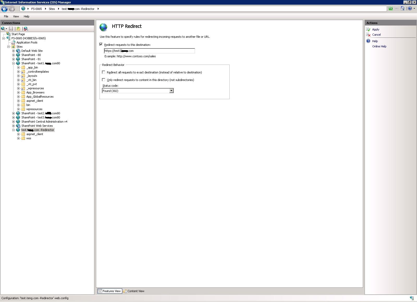Screen dimensions: 417x302
Task: Click Help in the Actions pane
Action: pyautogui.click(x=375, y=41)
